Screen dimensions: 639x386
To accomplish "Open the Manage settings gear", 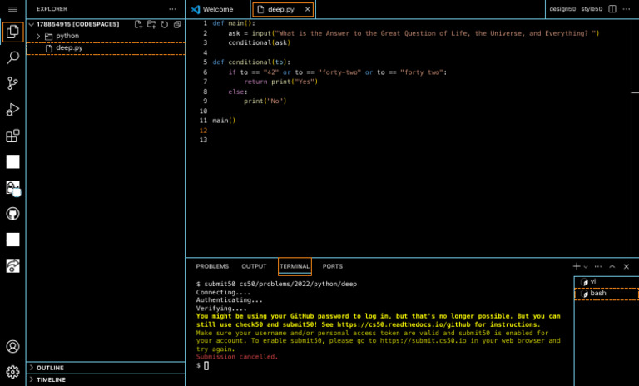I will pyautogui.click(x=12, y=371).
